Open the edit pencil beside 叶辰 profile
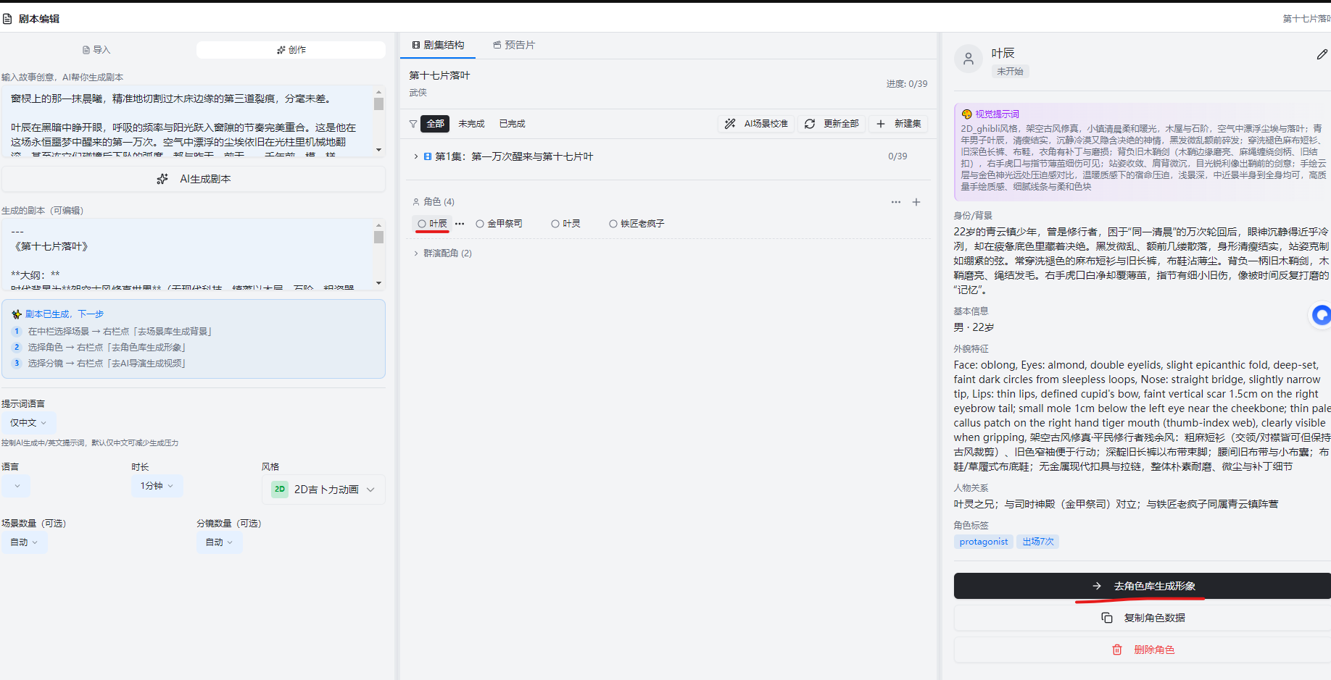Screen dimensions: 1331x680 (1321, 54)
